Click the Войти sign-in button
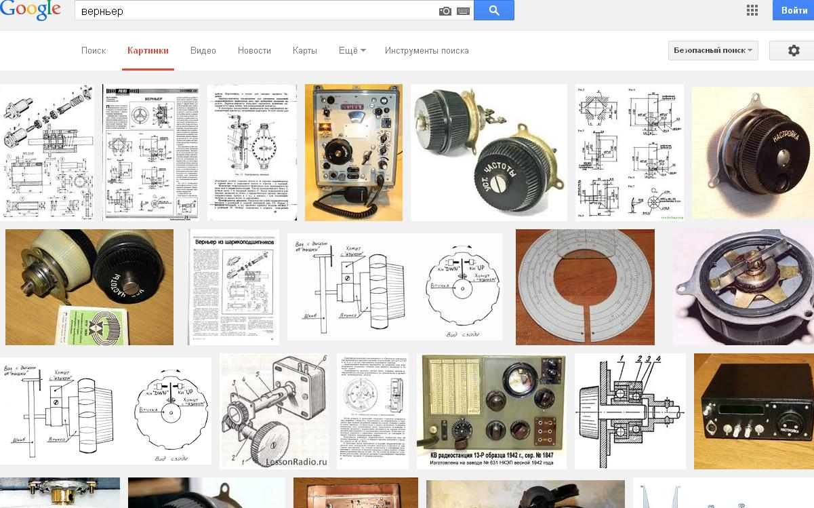 click(794, 10)
